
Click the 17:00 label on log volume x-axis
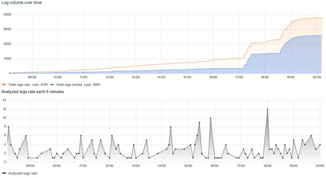[239, 77]
